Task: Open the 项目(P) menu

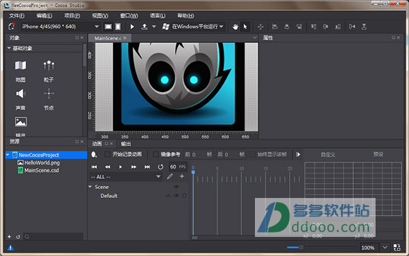Action: [x=72, y=16]
